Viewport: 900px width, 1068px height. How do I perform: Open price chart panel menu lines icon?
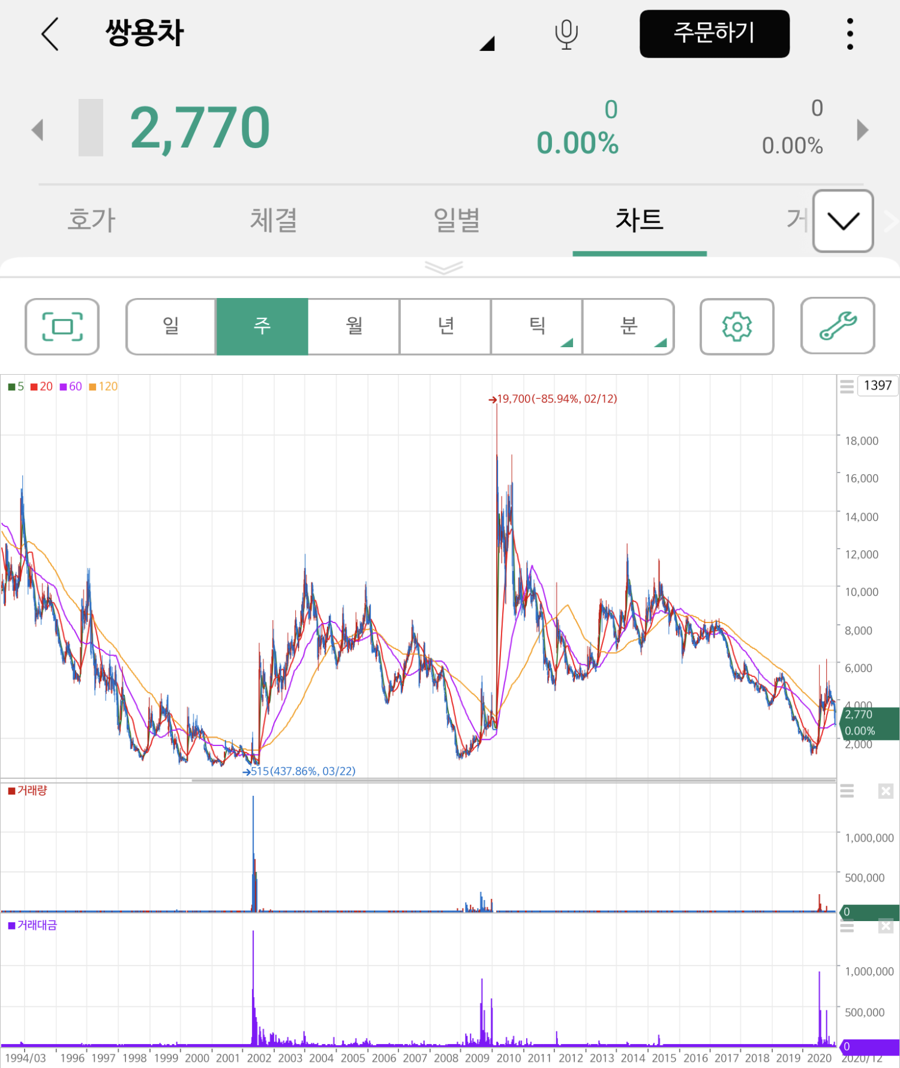[847, 387]
